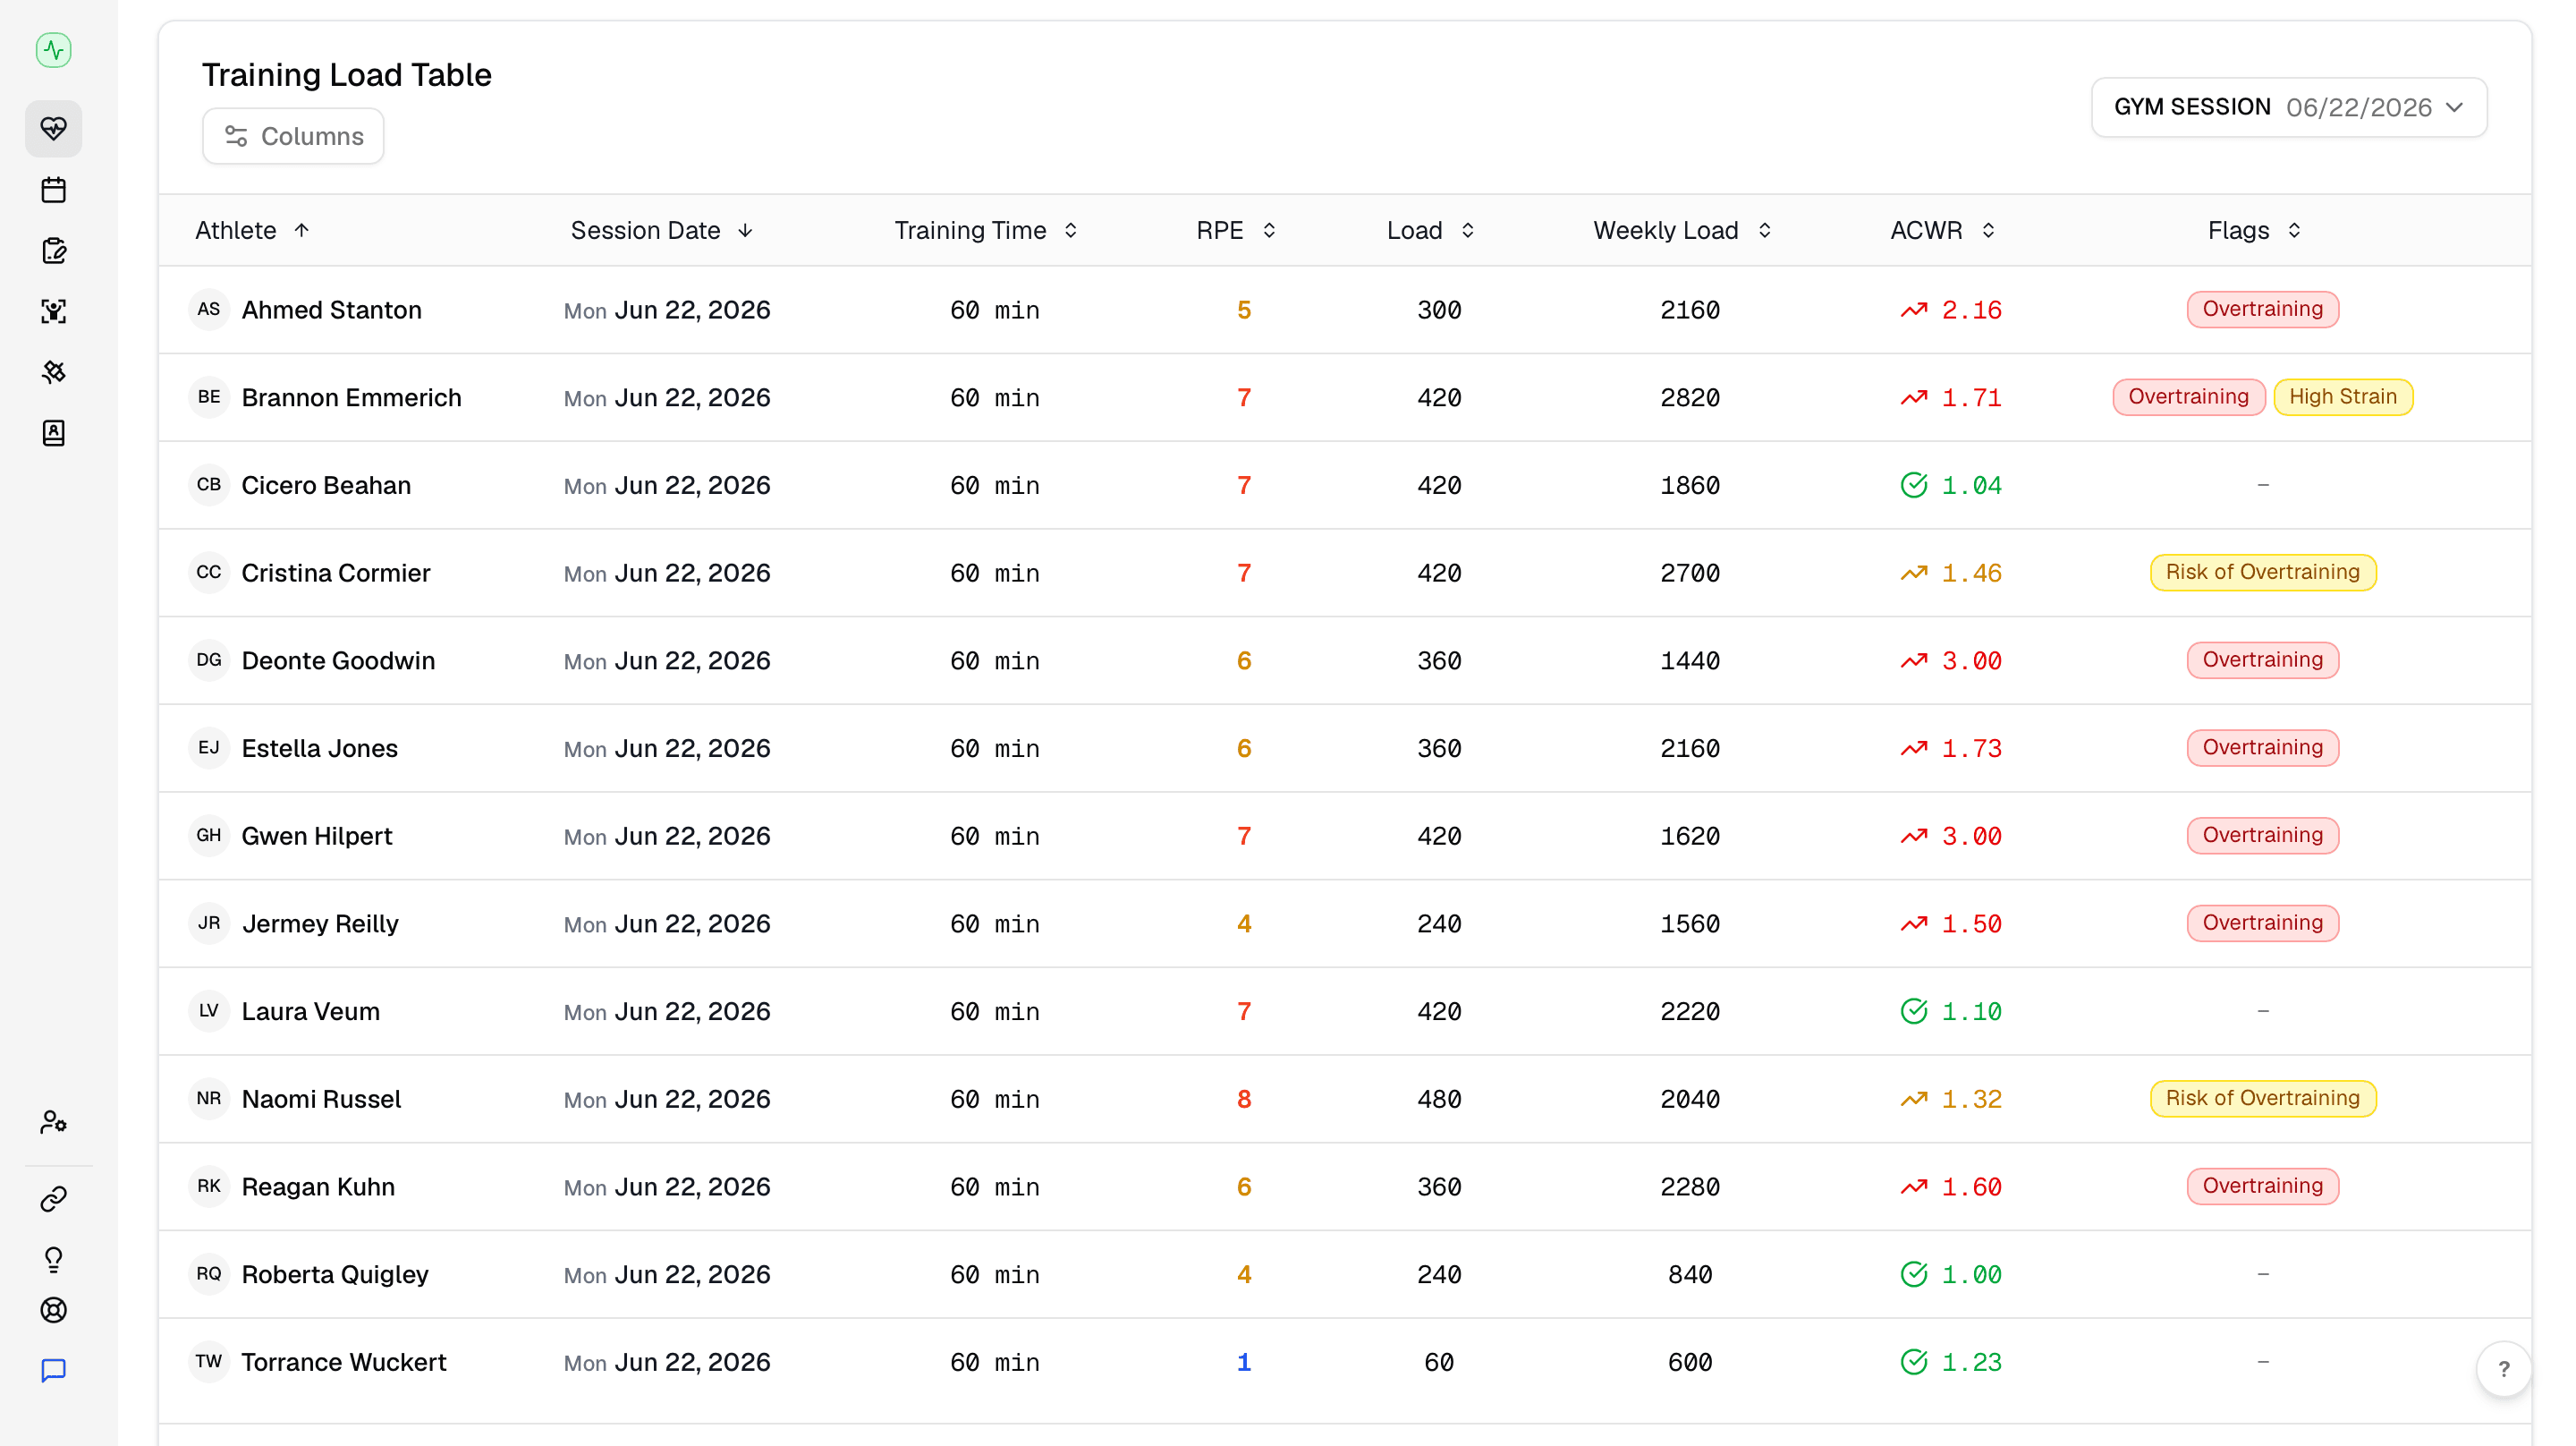Click Torrance Wuckert's load value 60
This screenshot has height=1446, width=2576.
pyautogui.click(x=1438, y=1362)
